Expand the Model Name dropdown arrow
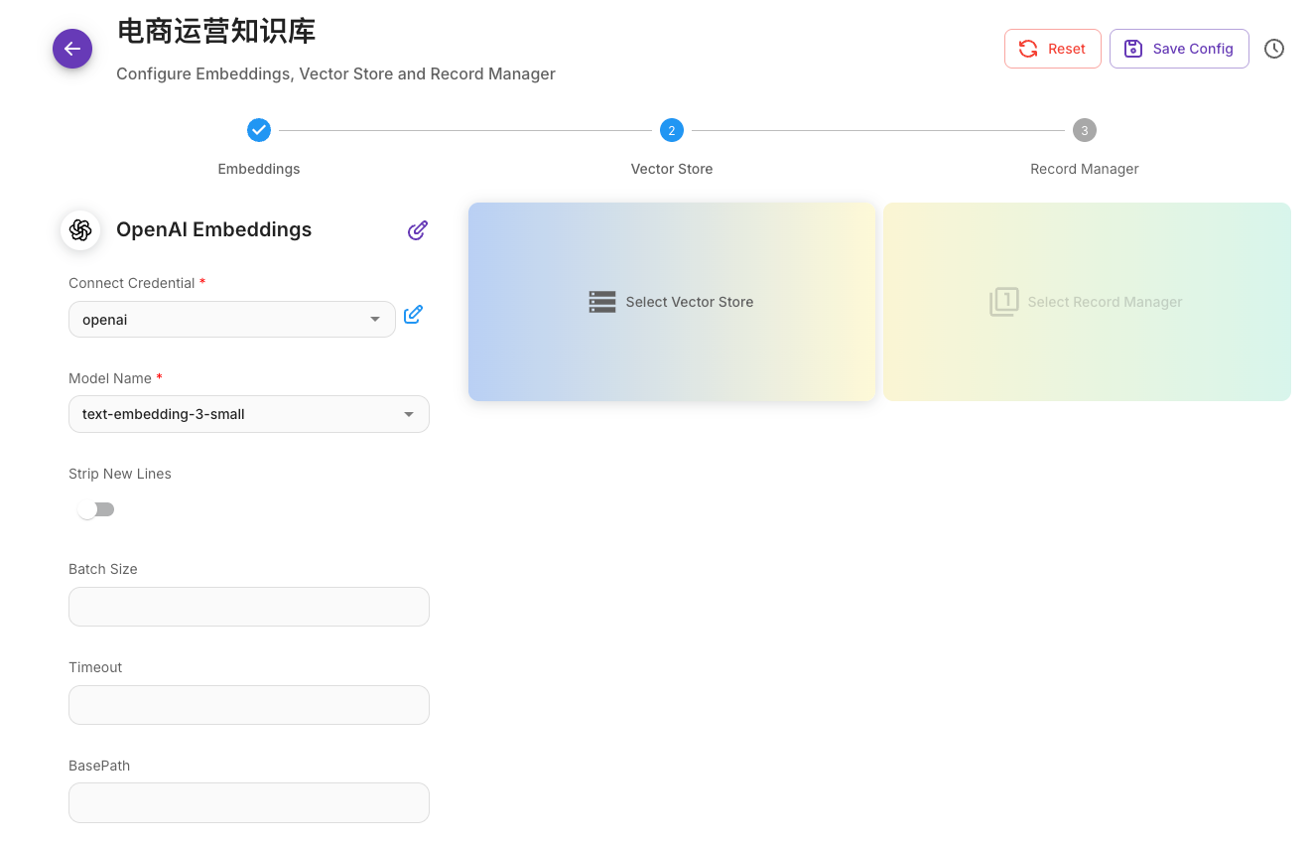This screenshot has height=844, width=1312. pyautogui.click(x=409, y=414)
